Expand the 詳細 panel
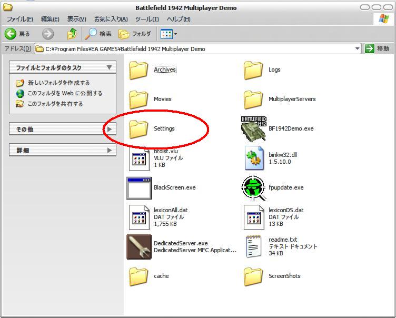396x318 pixels. coord(110,150)
